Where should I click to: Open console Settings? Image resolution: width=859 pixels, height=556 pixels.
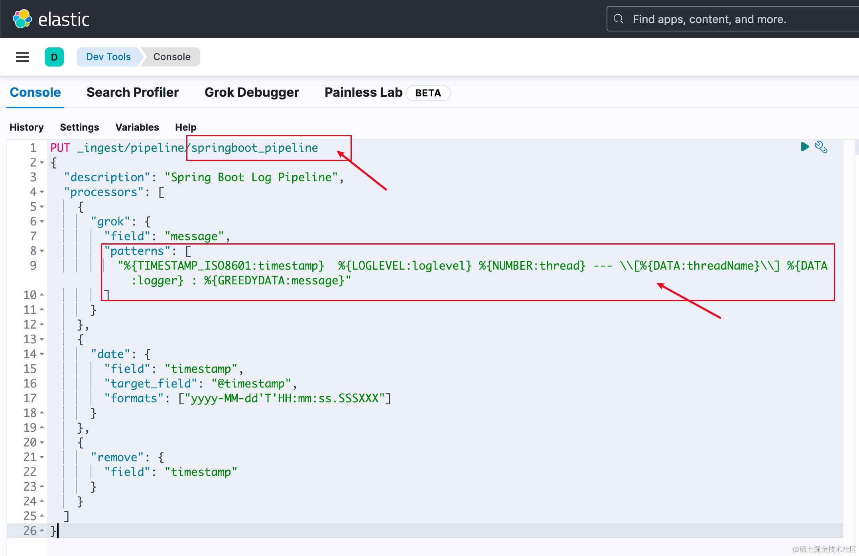coord(79,127)
